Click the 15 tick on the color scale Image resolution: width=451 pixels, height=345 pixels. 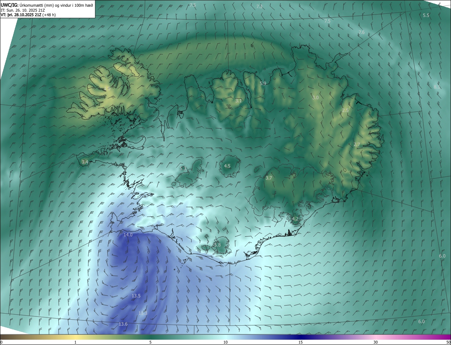(301, 343)
